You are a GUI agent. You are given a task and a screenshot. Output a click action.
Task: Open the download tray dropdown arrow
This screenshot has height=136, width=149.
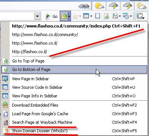point(120,16)
